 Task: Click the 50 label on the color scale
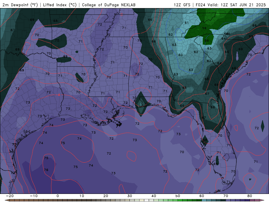tap(178, 196)
